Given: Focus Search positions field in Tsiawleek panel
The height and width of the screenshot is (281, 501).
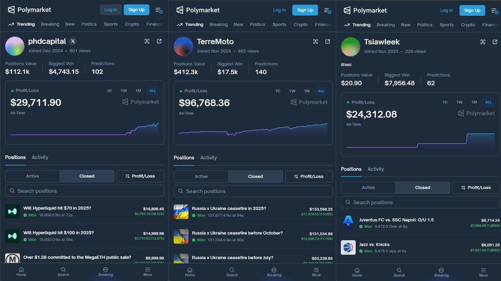Looking at the screenshot, I should pyautogui.click(x=420, y=203).
